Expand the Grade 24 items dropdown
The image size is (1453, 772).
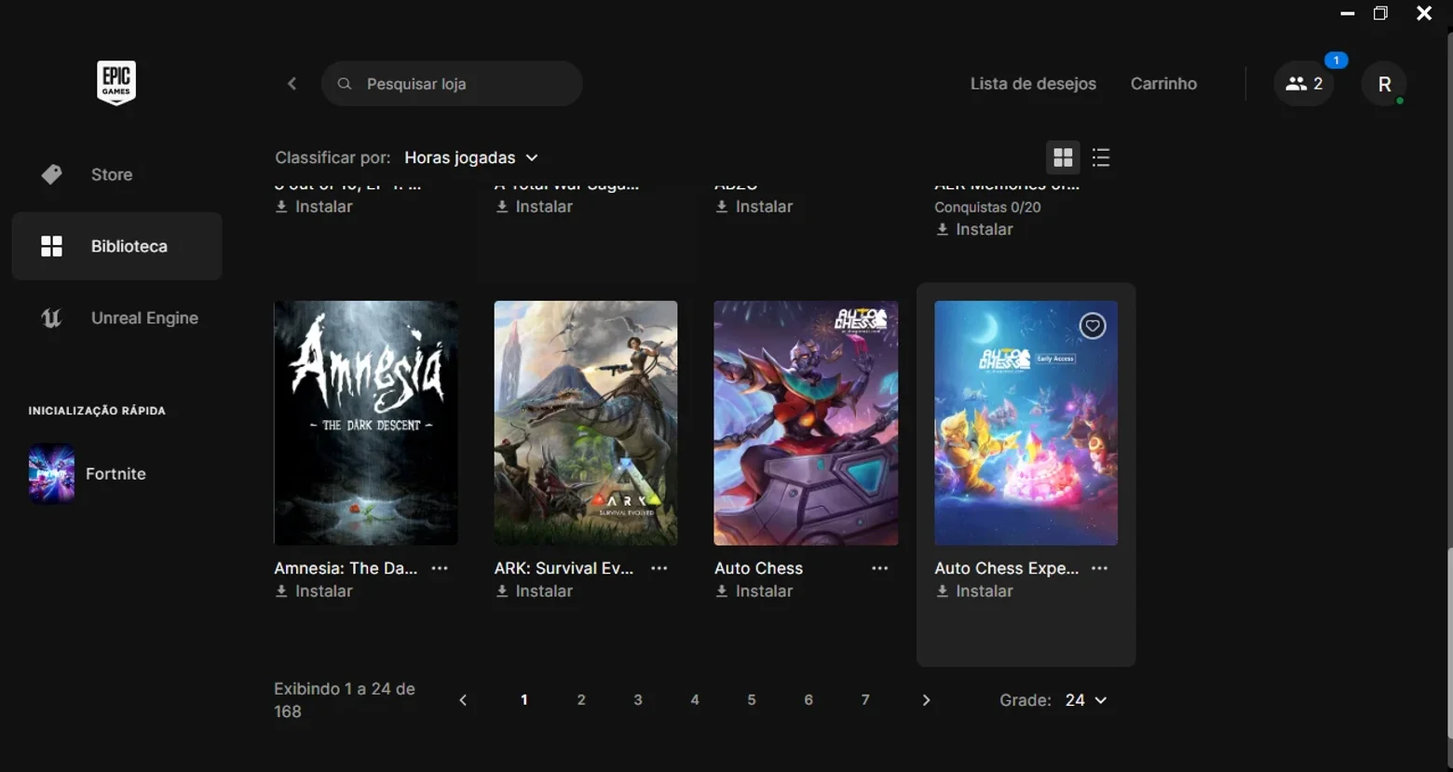coord(1086,700)
